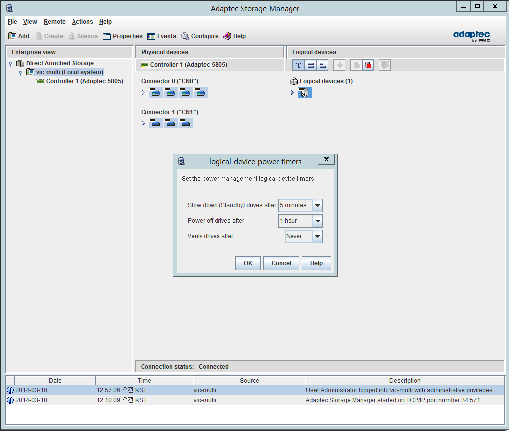Click the Add system toolbar button
Viewport: 509px width, 431px height.
(x=18, y=36)
